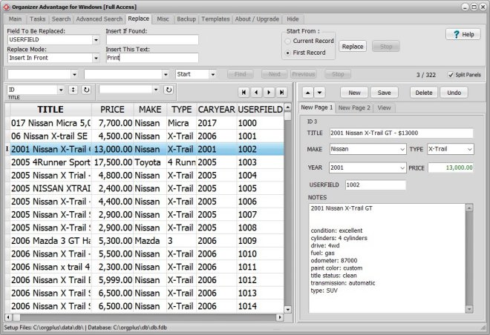
Task: Click the up arrow record button
Action: pos(308,93)
